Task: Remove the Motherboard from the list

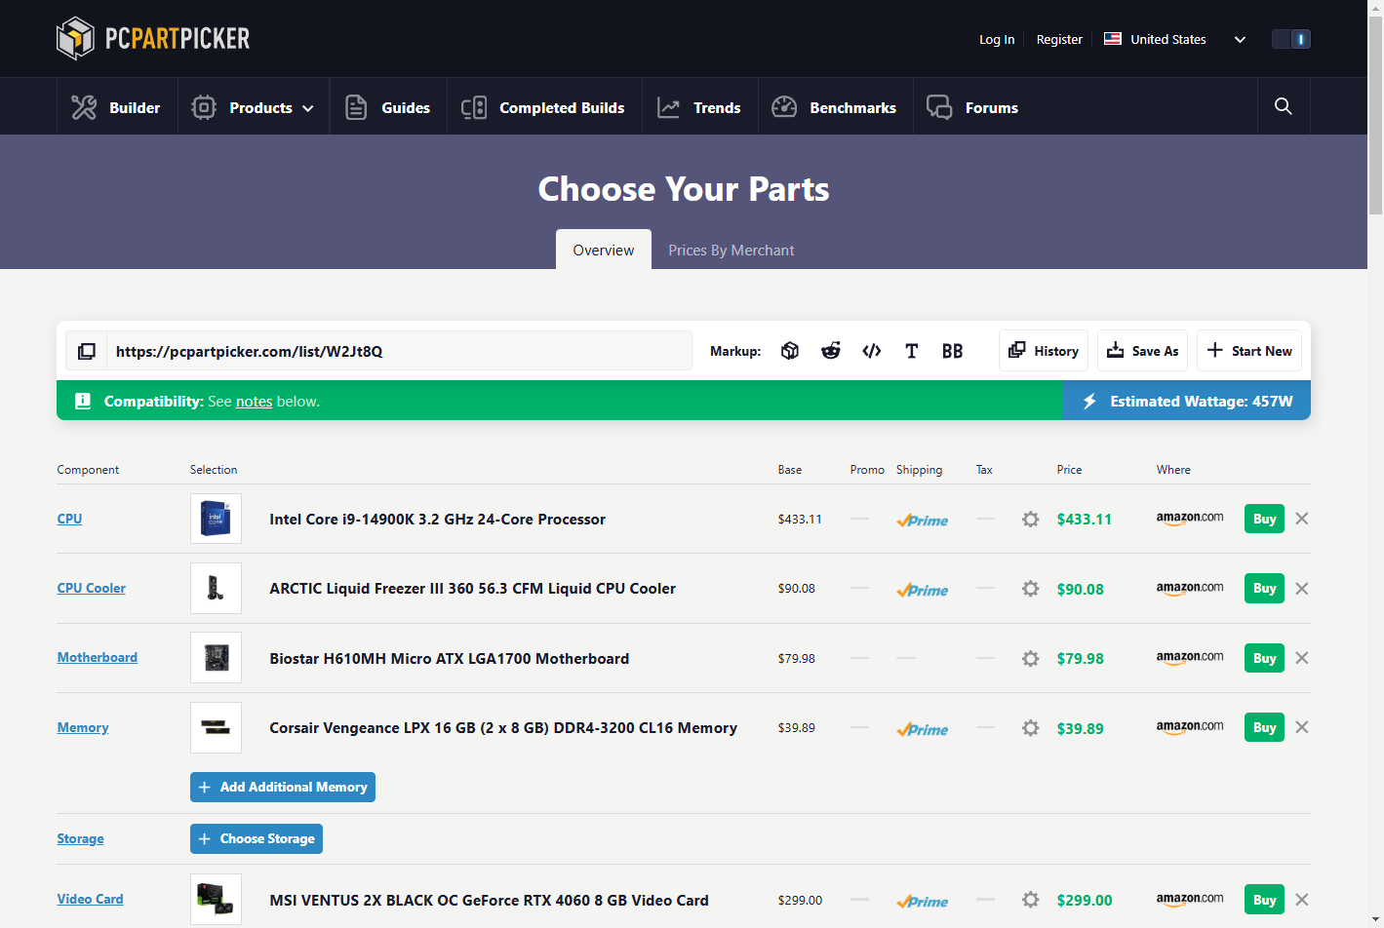Action: coord(1302,658)
